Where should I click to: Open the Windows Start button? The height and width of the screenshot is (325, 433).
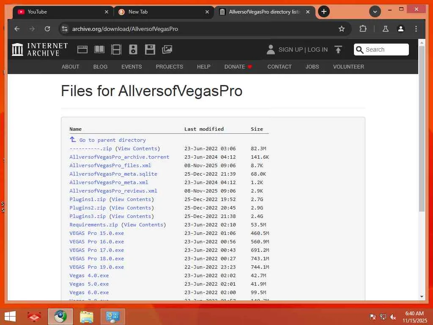coord(10,317)
